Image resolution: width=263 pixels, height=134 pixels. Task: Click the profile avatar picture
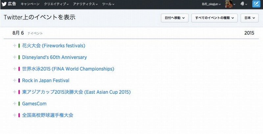point(228,4)
